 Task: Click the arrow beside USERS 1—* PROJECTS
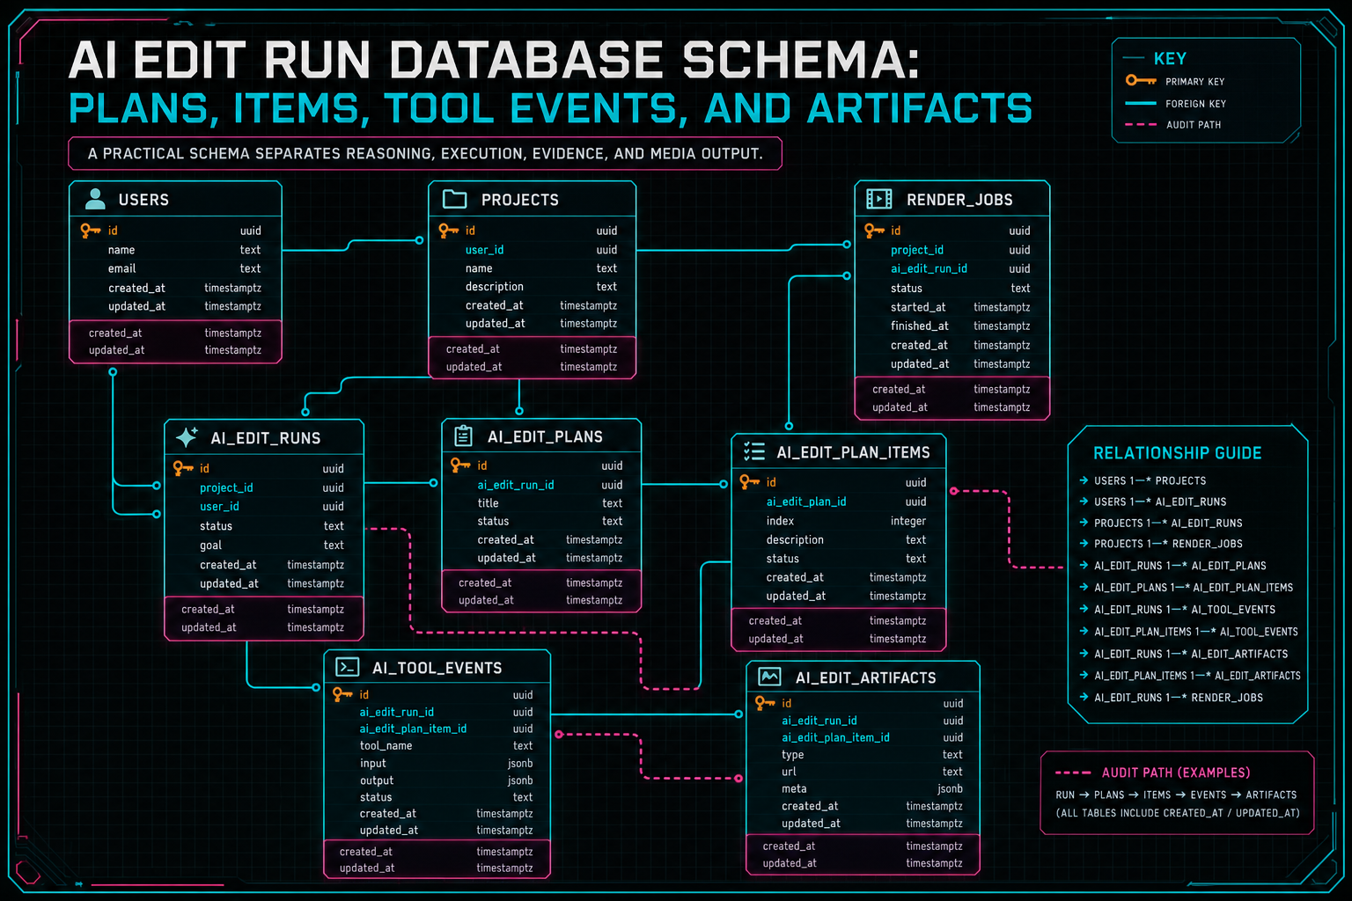pyautogui.click(x=1084, y=480)
